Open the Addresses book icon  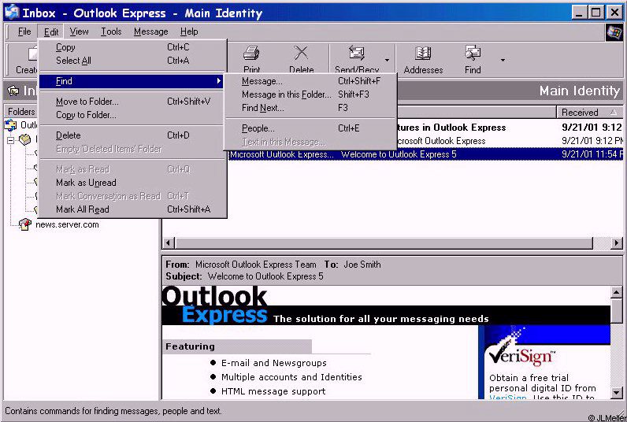[423, 54]
